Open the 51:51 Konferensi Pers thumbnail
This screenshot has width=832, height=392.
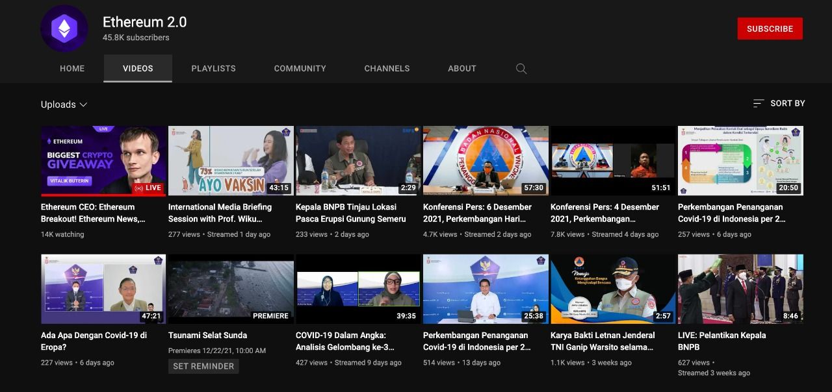(x=613, y=161)
